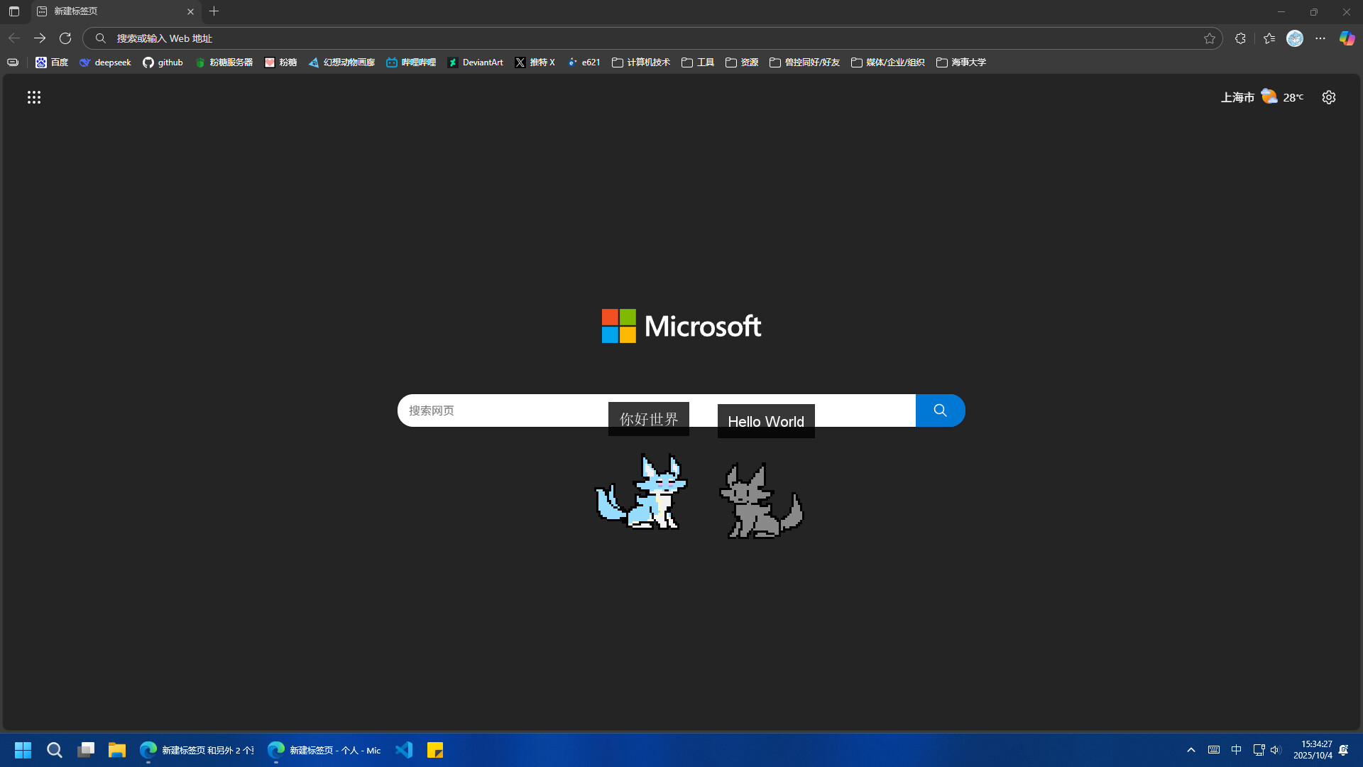Toggle the 中 input method indicator
The width and height of the screenshot is (1363, 767).
coord(1236,750)
